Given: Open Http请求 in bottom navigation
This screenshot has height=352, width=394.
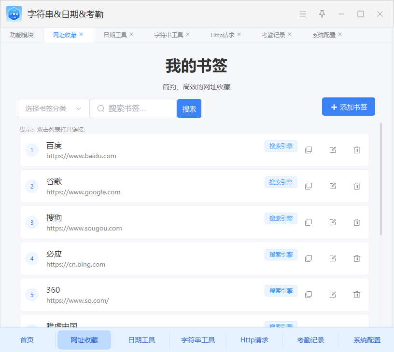Looking at the screenshot, I should (254, 340).
